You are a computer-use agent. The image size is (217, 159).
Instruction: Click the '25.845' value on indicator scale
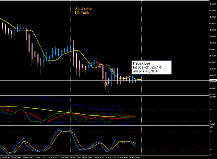click(x=212, y=124)
